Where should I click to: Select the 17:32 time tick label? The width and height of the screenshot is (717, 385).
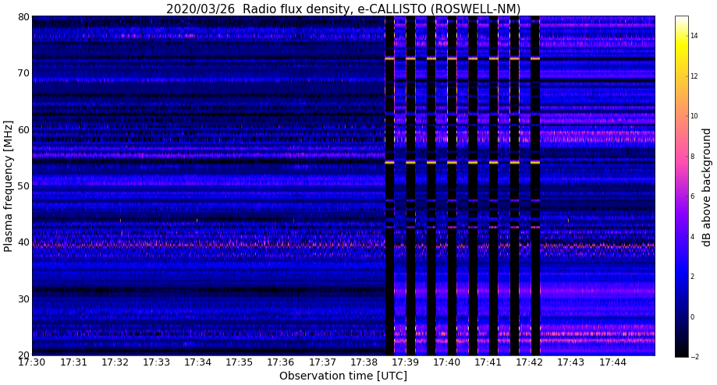point(115,362)
